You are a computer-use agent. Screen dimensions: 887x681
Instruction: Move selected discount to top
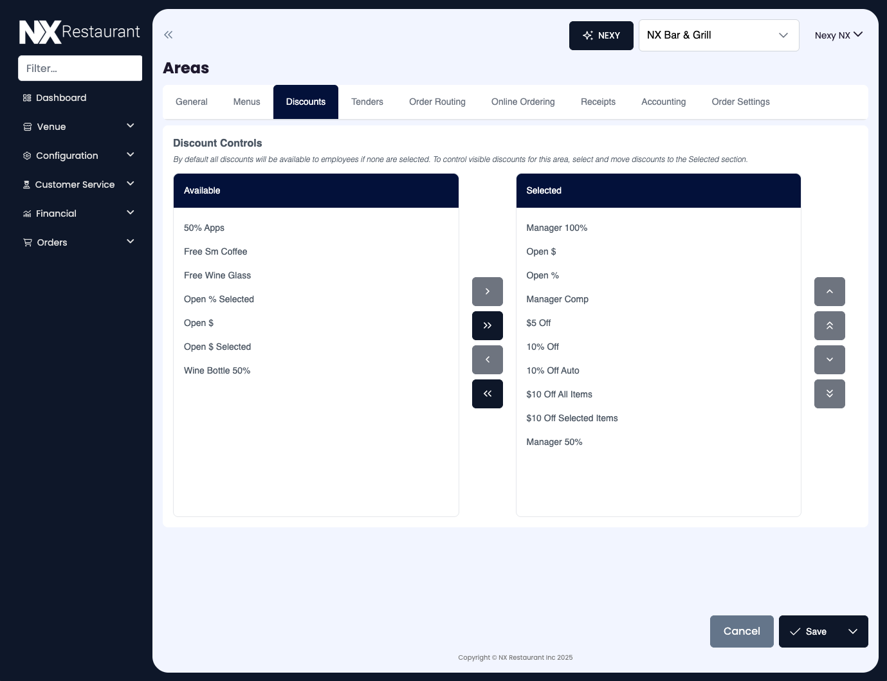pos(829,325)
